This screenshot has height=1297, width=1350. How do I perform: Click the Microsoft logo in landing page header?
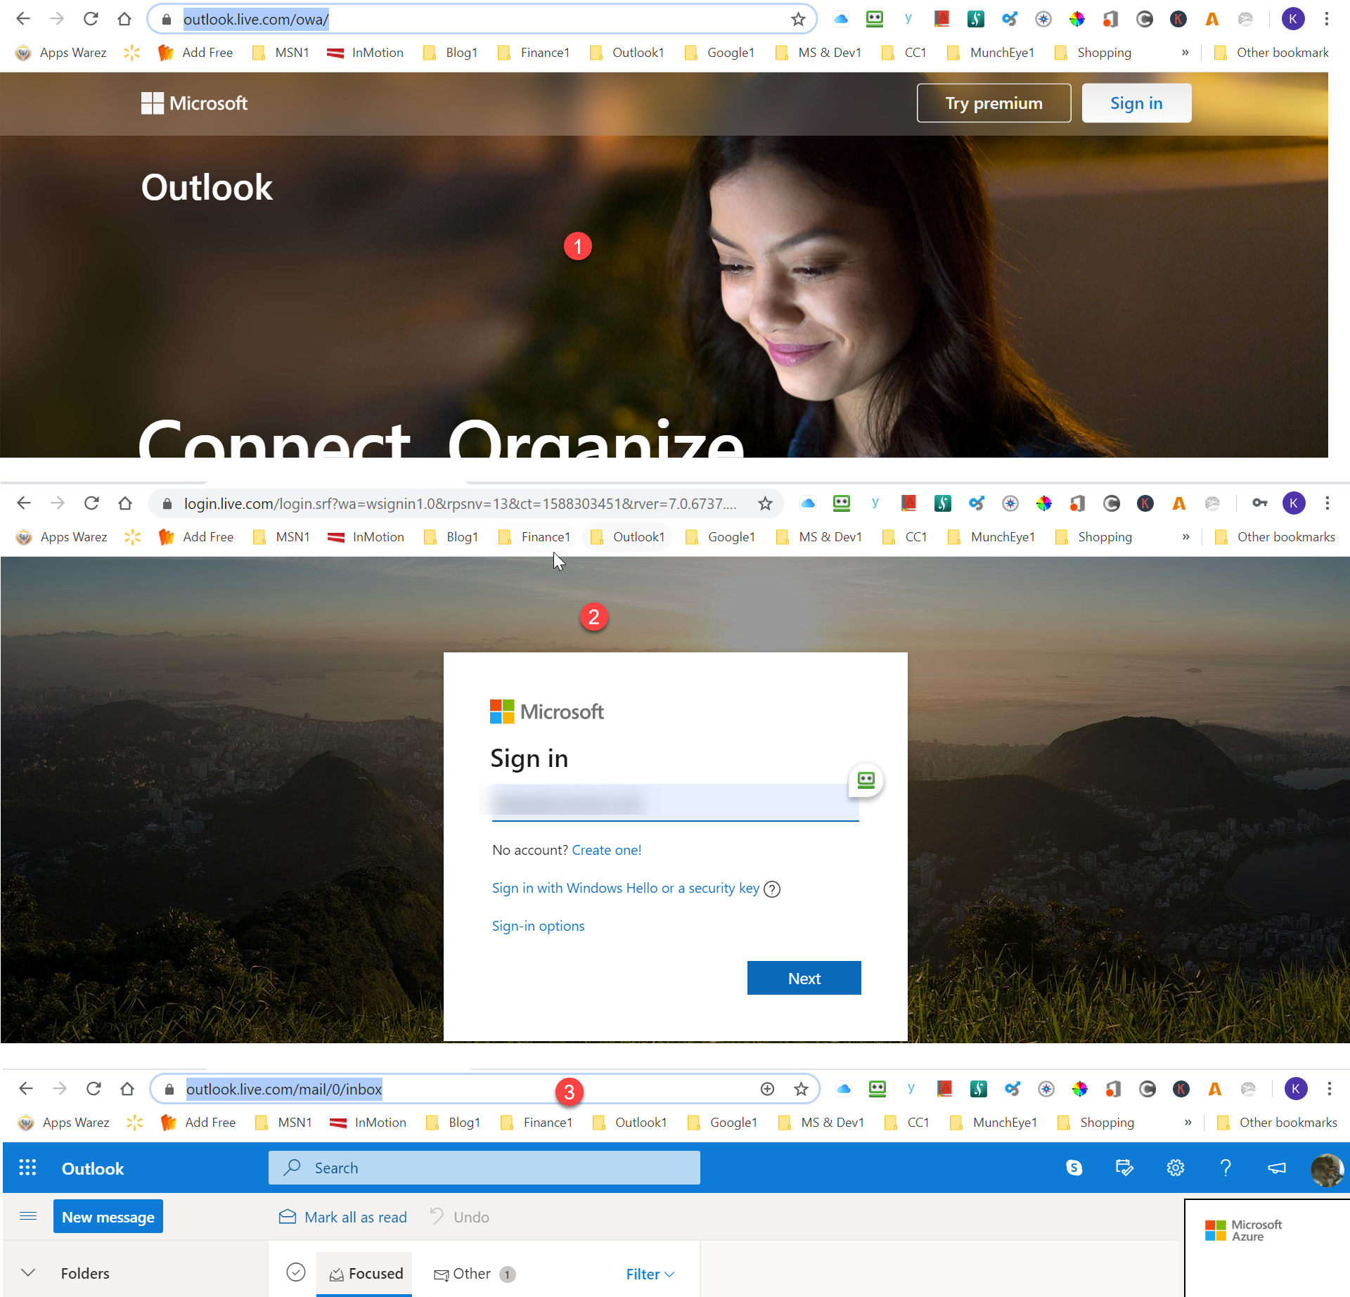[x=194, y=103]
